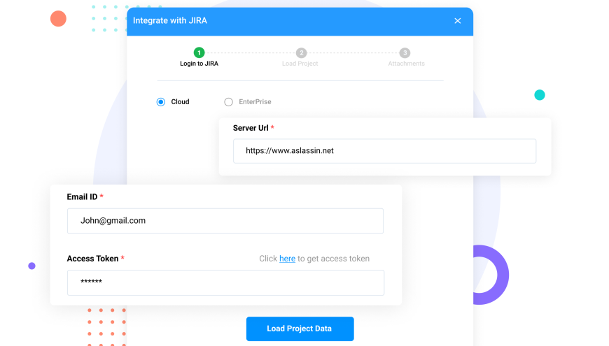Screen dimensions: 609x346
Task: Click step 3 Attachments circle
Action: coord(405,52)
